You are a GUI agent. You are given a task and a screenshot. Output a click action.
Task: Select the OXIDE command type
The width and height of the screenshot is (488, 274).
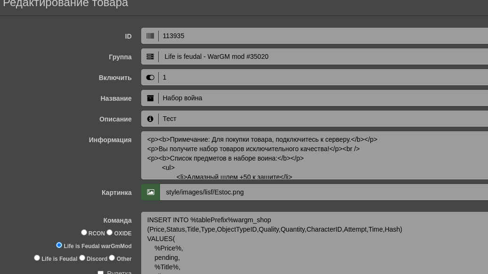pyautogui.click(x=109, y=232)
